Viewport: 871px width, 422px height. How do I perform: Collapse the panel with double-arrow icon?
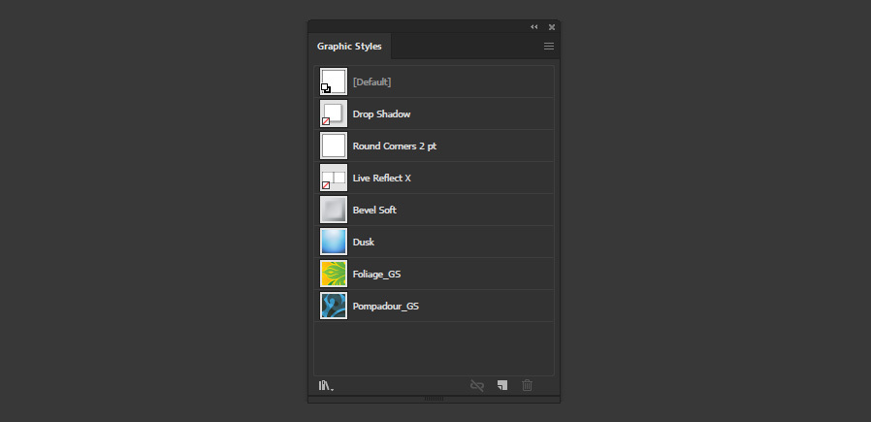coord(533,26)
